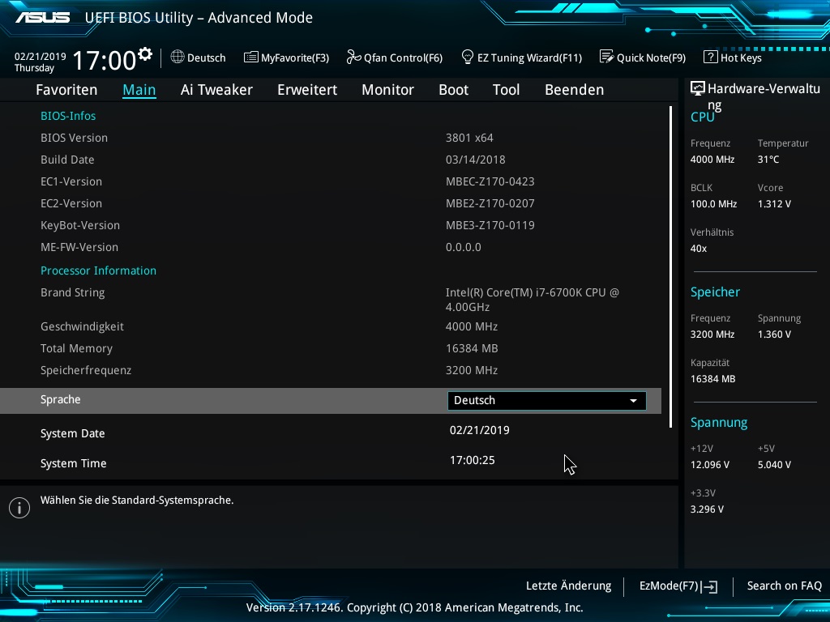Click the Sprache dropdown arrow
830x622 pixels.
[x=633, y=401]
